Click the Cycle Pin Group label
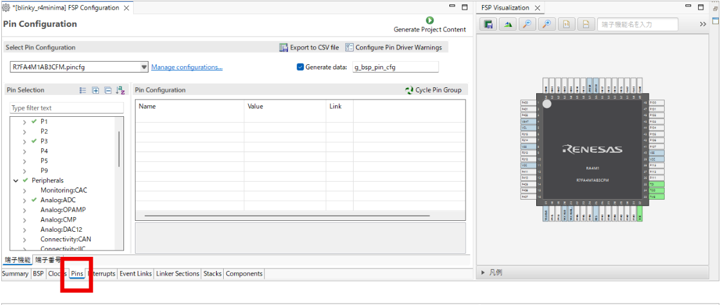The width and height of the screenshot is (722, 305). pos(438,90)
